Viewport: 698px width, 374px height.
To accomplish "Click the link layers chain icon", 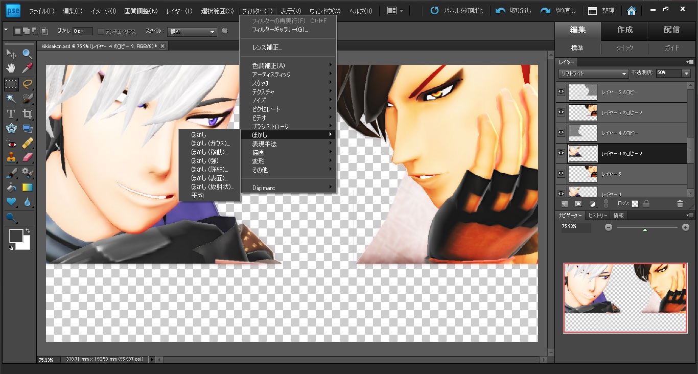I will pyautogui.click(x=606, y=203).
